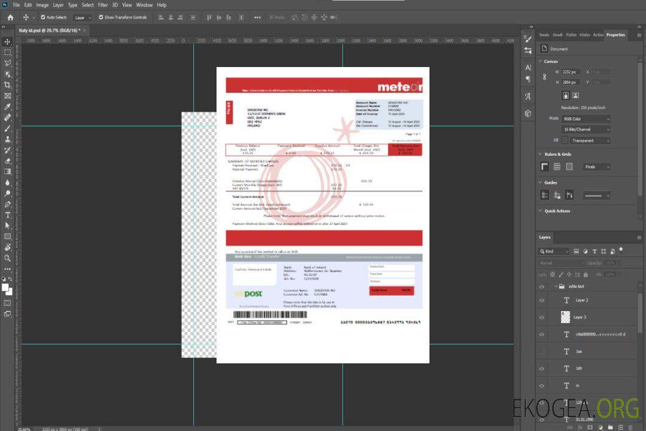Select the Lasso tool
The image size is (646, 431).
coord(7,63)
